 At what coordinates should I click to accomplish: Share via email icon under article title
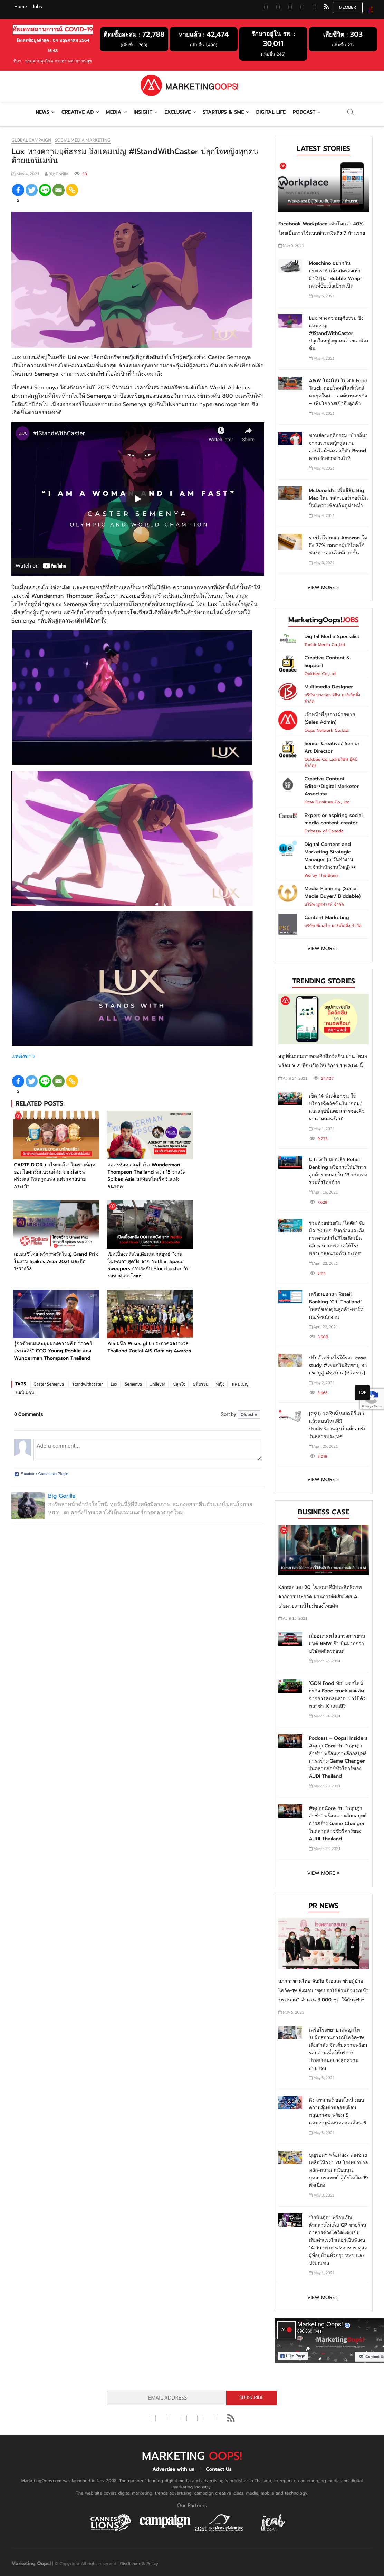click(x=58, y=190)
